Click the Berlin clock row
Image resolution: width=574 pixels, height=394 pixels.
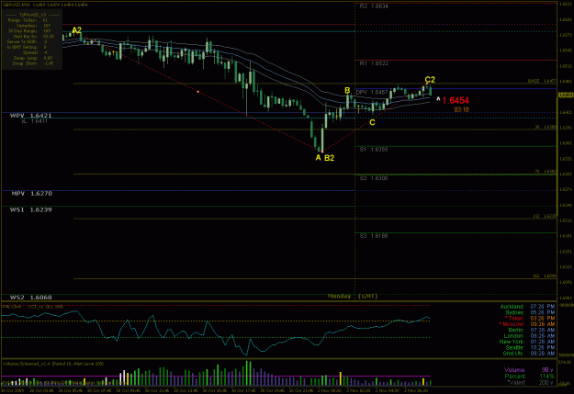tap(532, 330)
